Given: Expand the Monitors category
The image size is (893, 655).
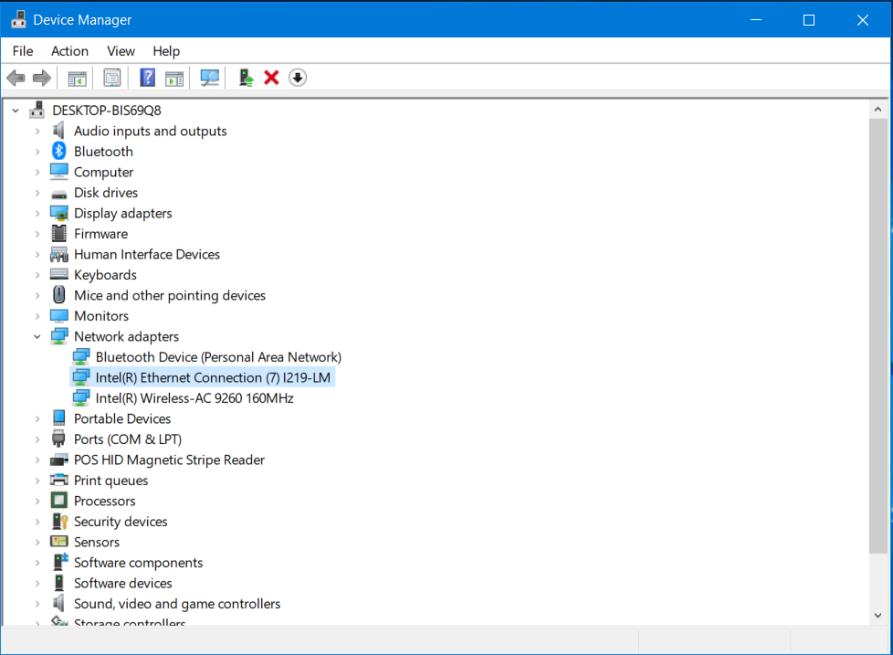Looking at the screenshot, I should (37, 316).
